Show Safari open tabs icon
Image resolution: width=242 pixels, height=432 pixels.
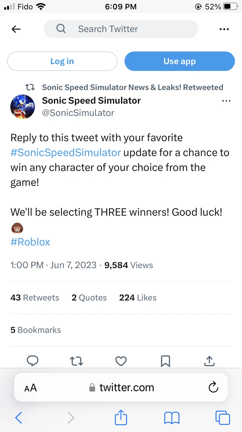(x=223, y=418)
